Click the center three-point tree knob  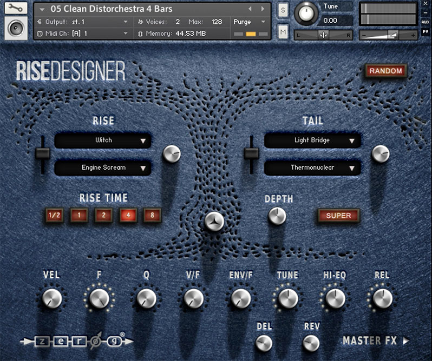[x=214, y=222]
